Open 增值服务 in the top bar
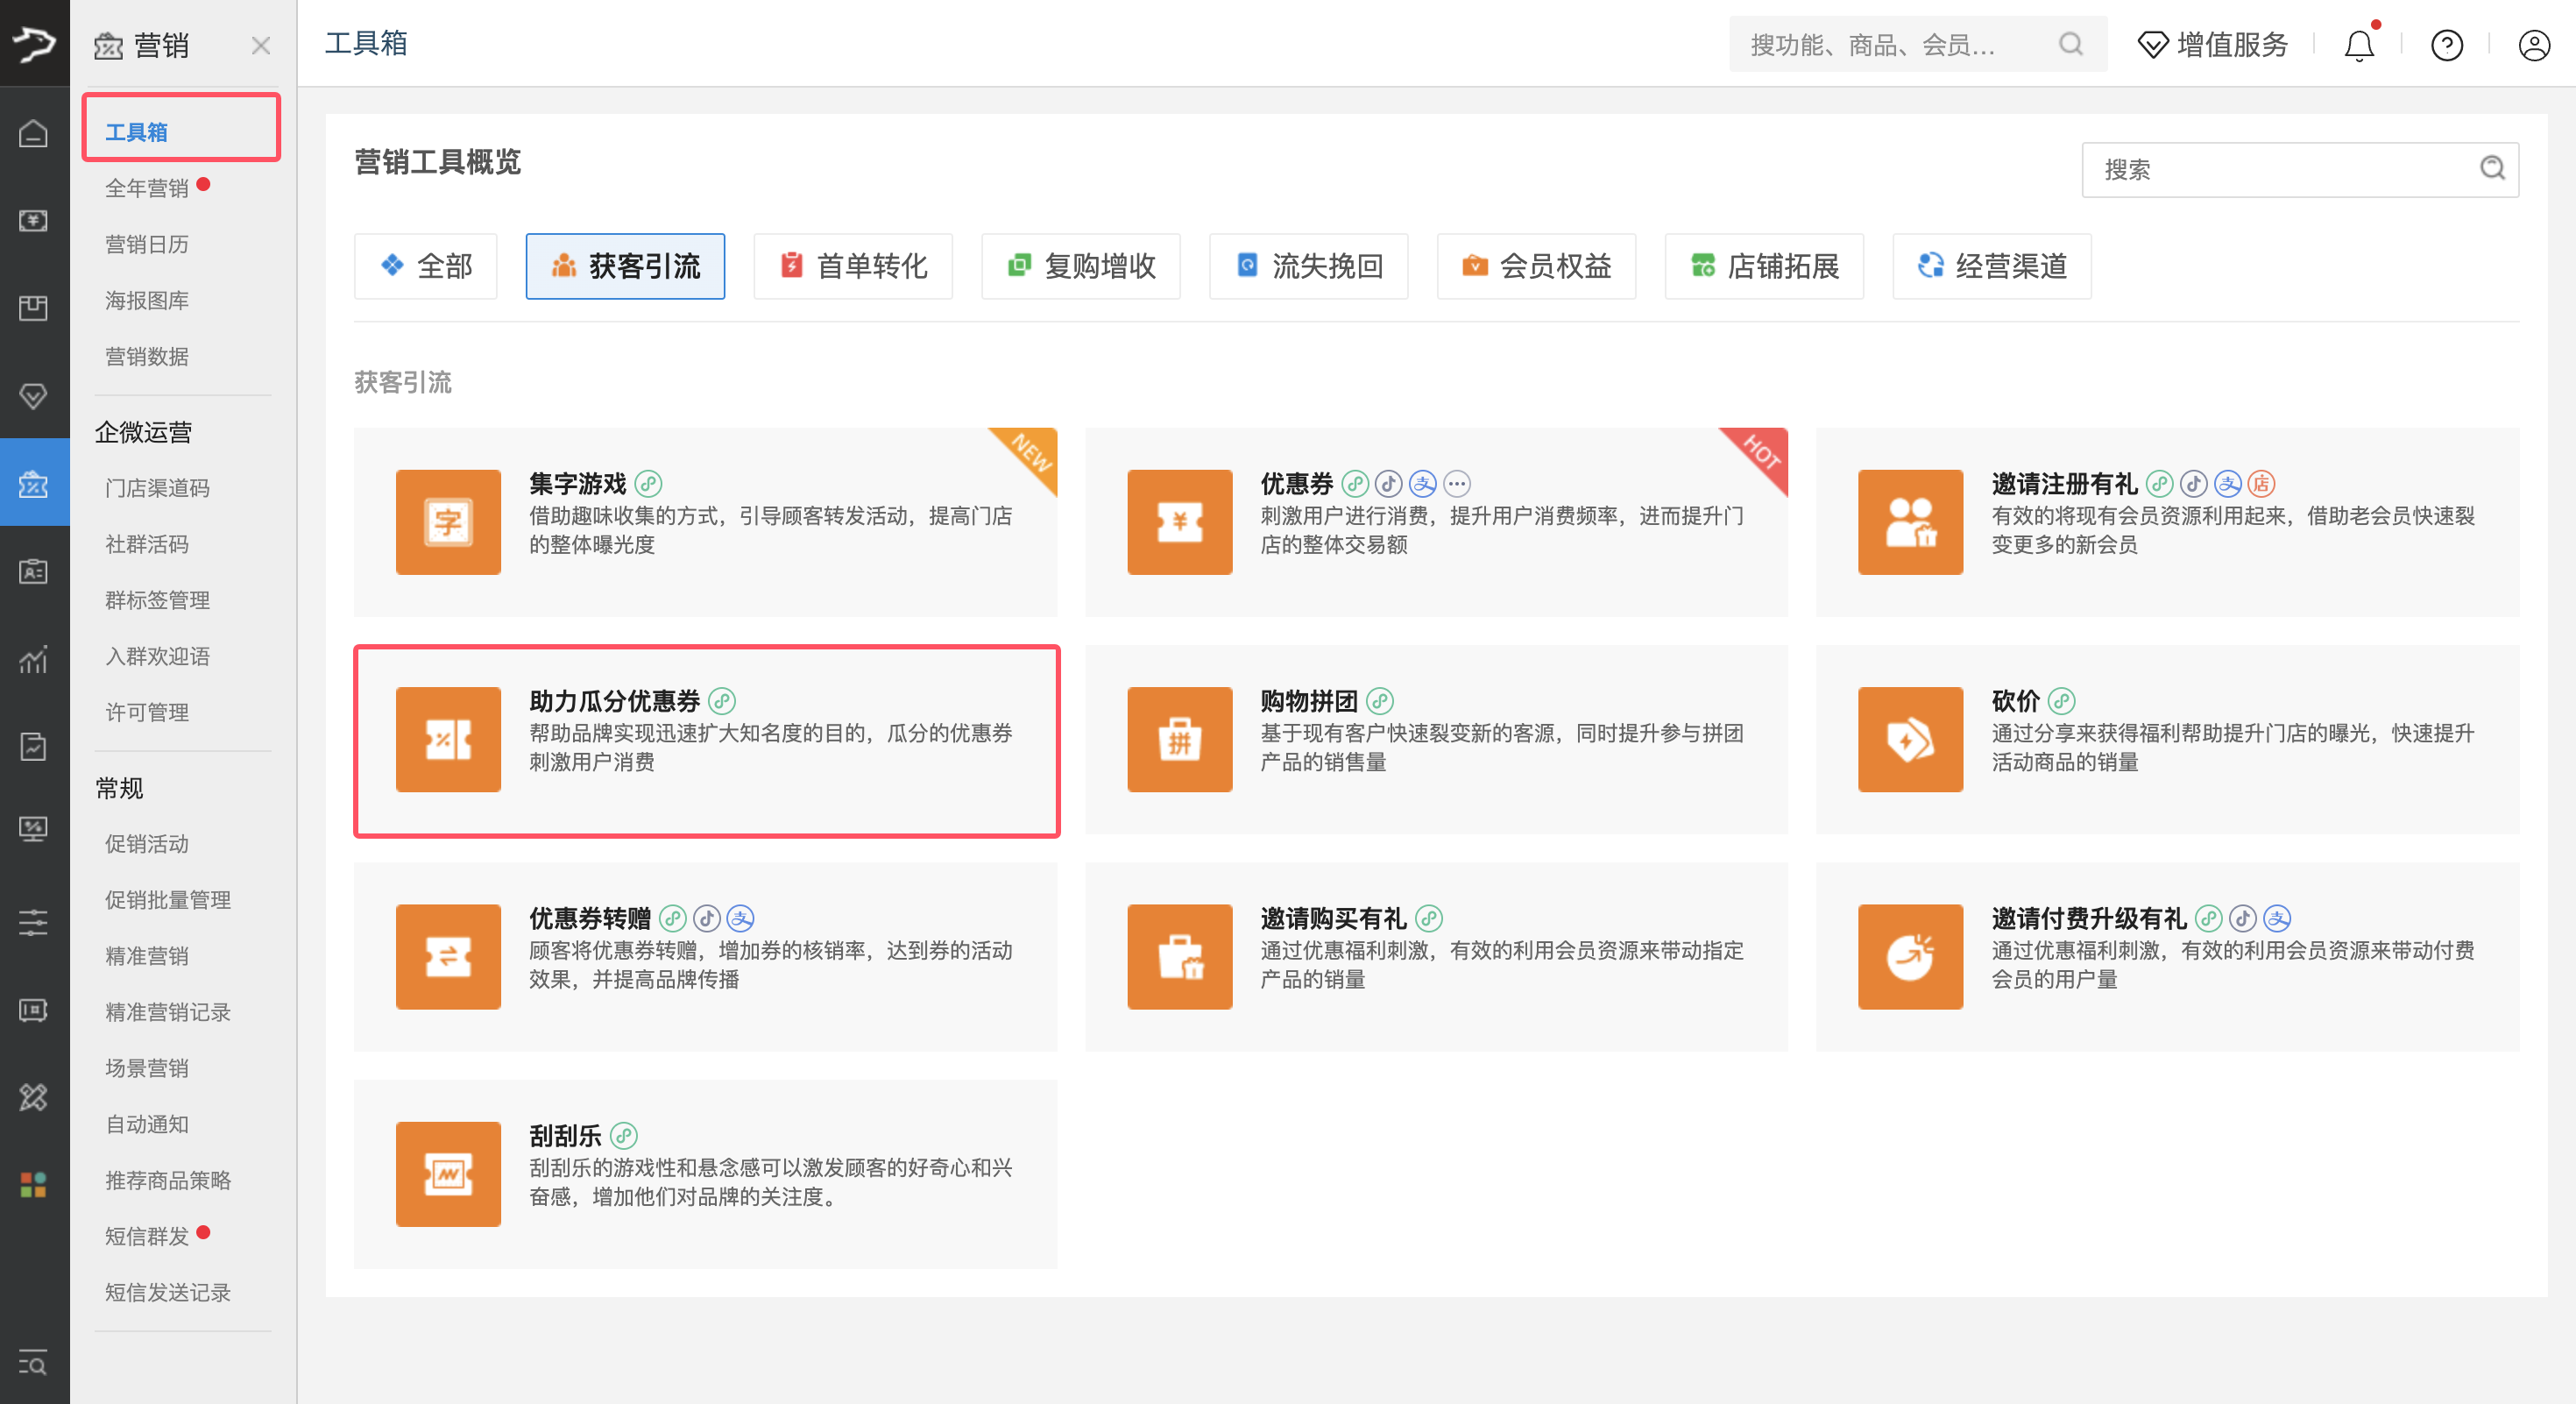Image resolution: width=2576 pixels, height=1404 pixels. click(2212, 45)
